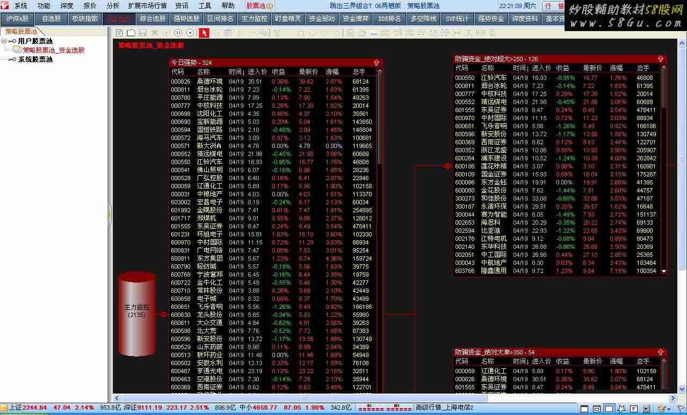
Task: Switch to the 主力监控 tab
Action: point(255,19)
